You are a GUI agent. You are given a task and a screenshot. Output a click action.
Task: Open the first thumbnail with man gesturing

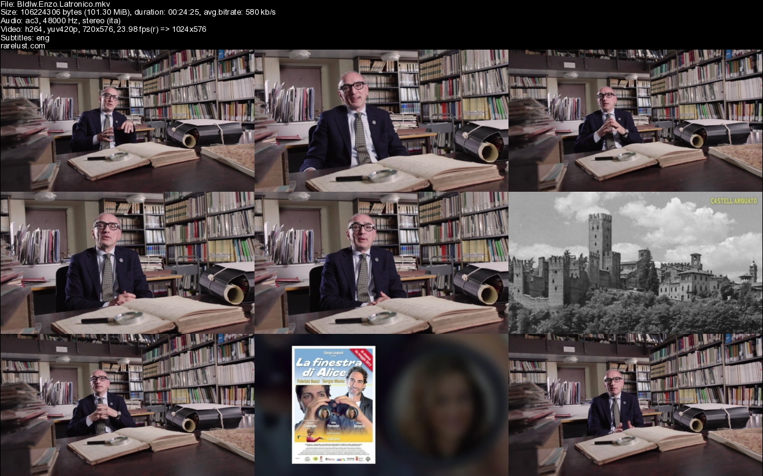127,121
